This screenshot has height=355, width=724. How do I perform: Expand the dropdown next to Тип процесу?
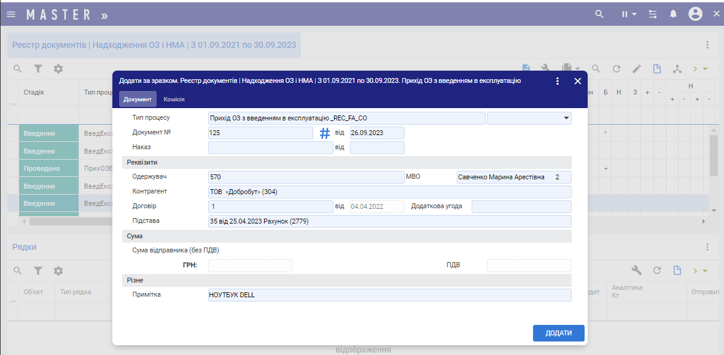click(x=565, y=118)
